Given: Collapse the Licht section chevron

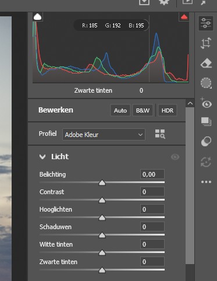Looking at the screenshot, I should (42, 157).
